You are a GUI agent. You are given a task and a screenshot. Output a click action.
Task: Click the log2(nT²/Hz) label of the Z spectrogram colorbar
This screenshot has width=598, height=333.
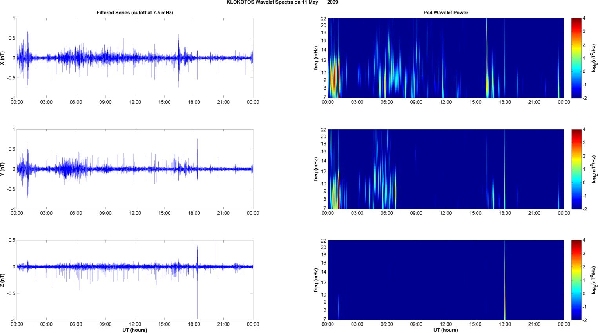pos(594,280)
